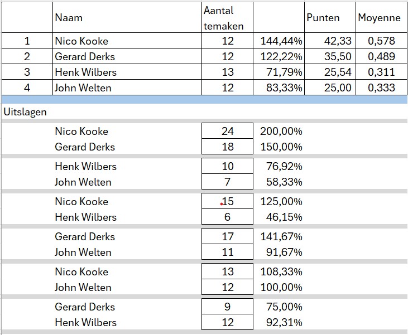Select the score cell showing 18
The image size is (408, 335).
point(227,147)
